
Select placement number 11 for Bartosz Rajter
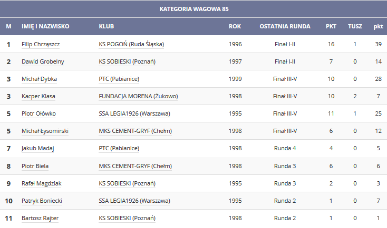point(8,219)
